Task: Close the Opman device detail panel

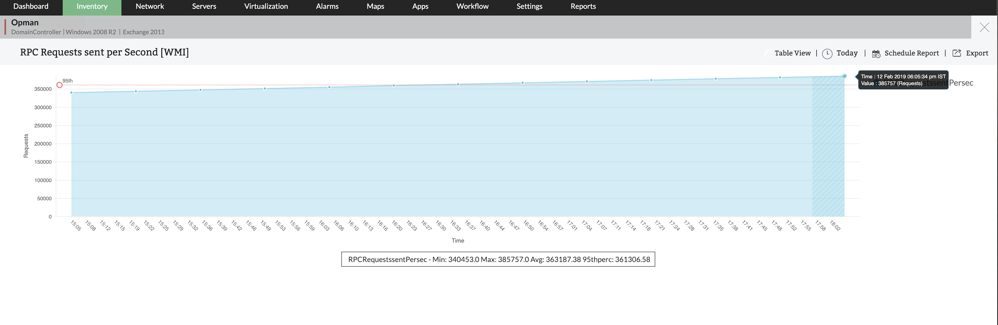Action: tap(984, 27)
